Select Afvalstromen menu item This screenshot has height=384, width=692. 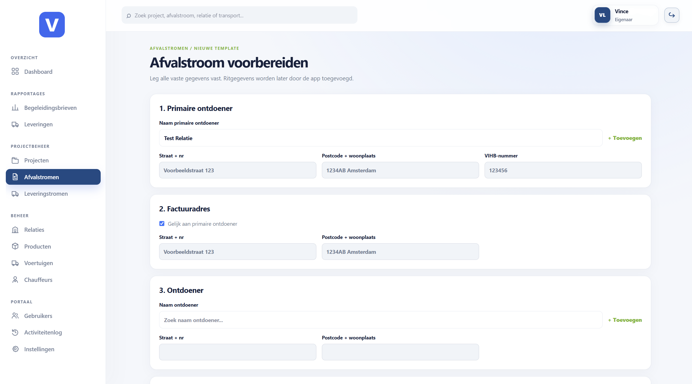tap(53, 177)
